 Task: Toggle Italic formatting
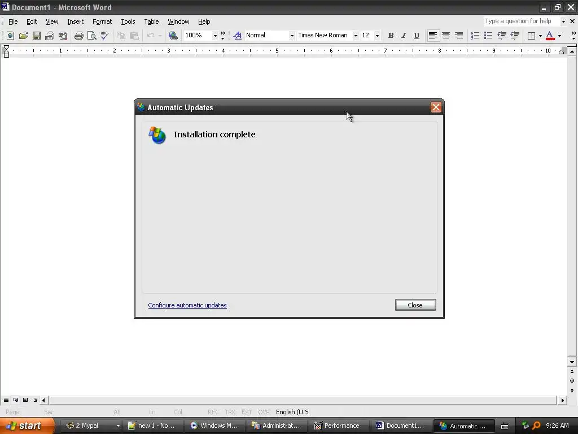404,36
